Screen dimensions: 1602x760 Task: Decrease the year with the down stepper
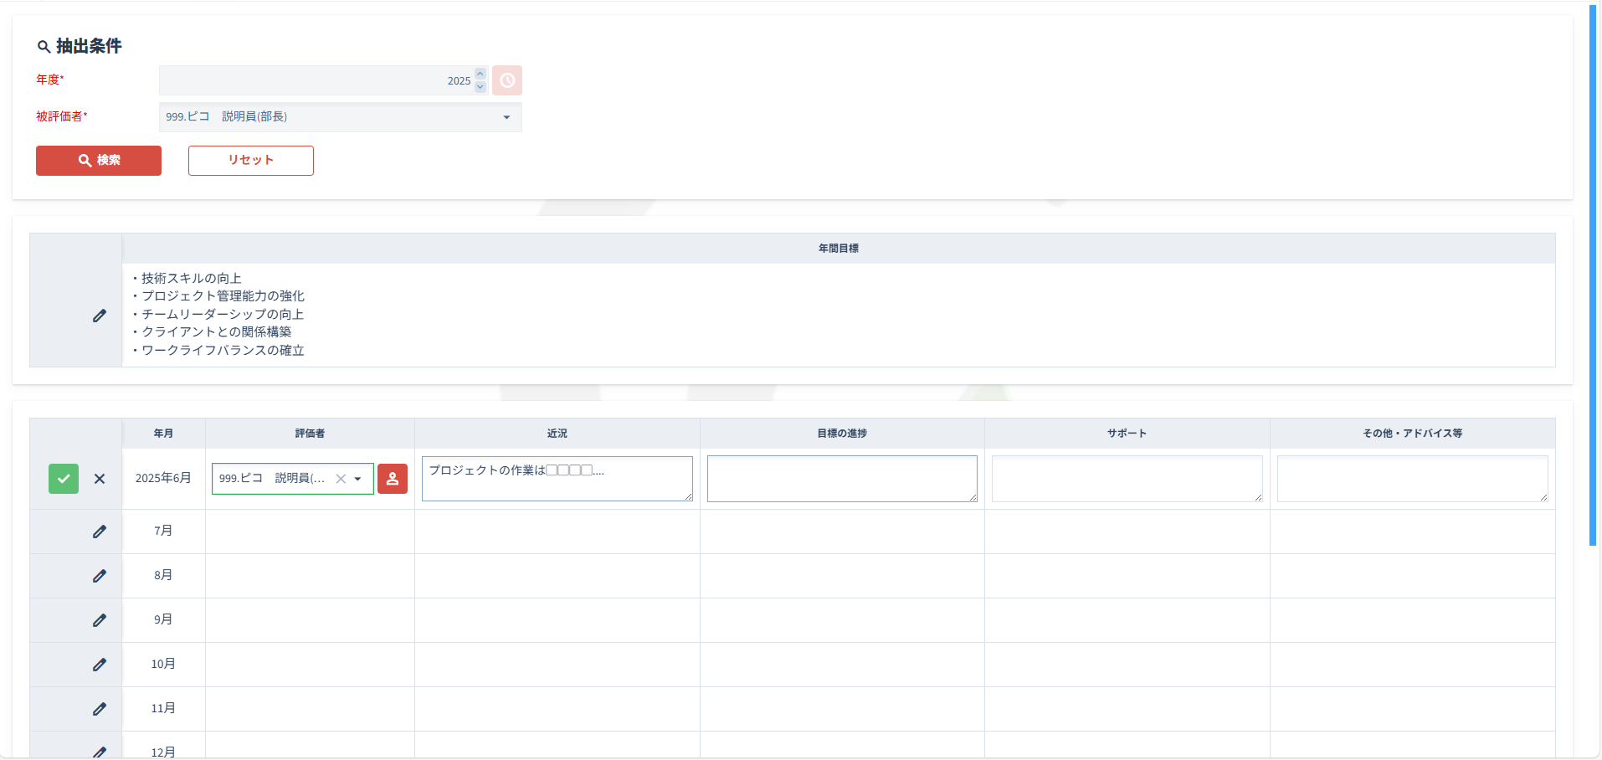click(480, 87)
